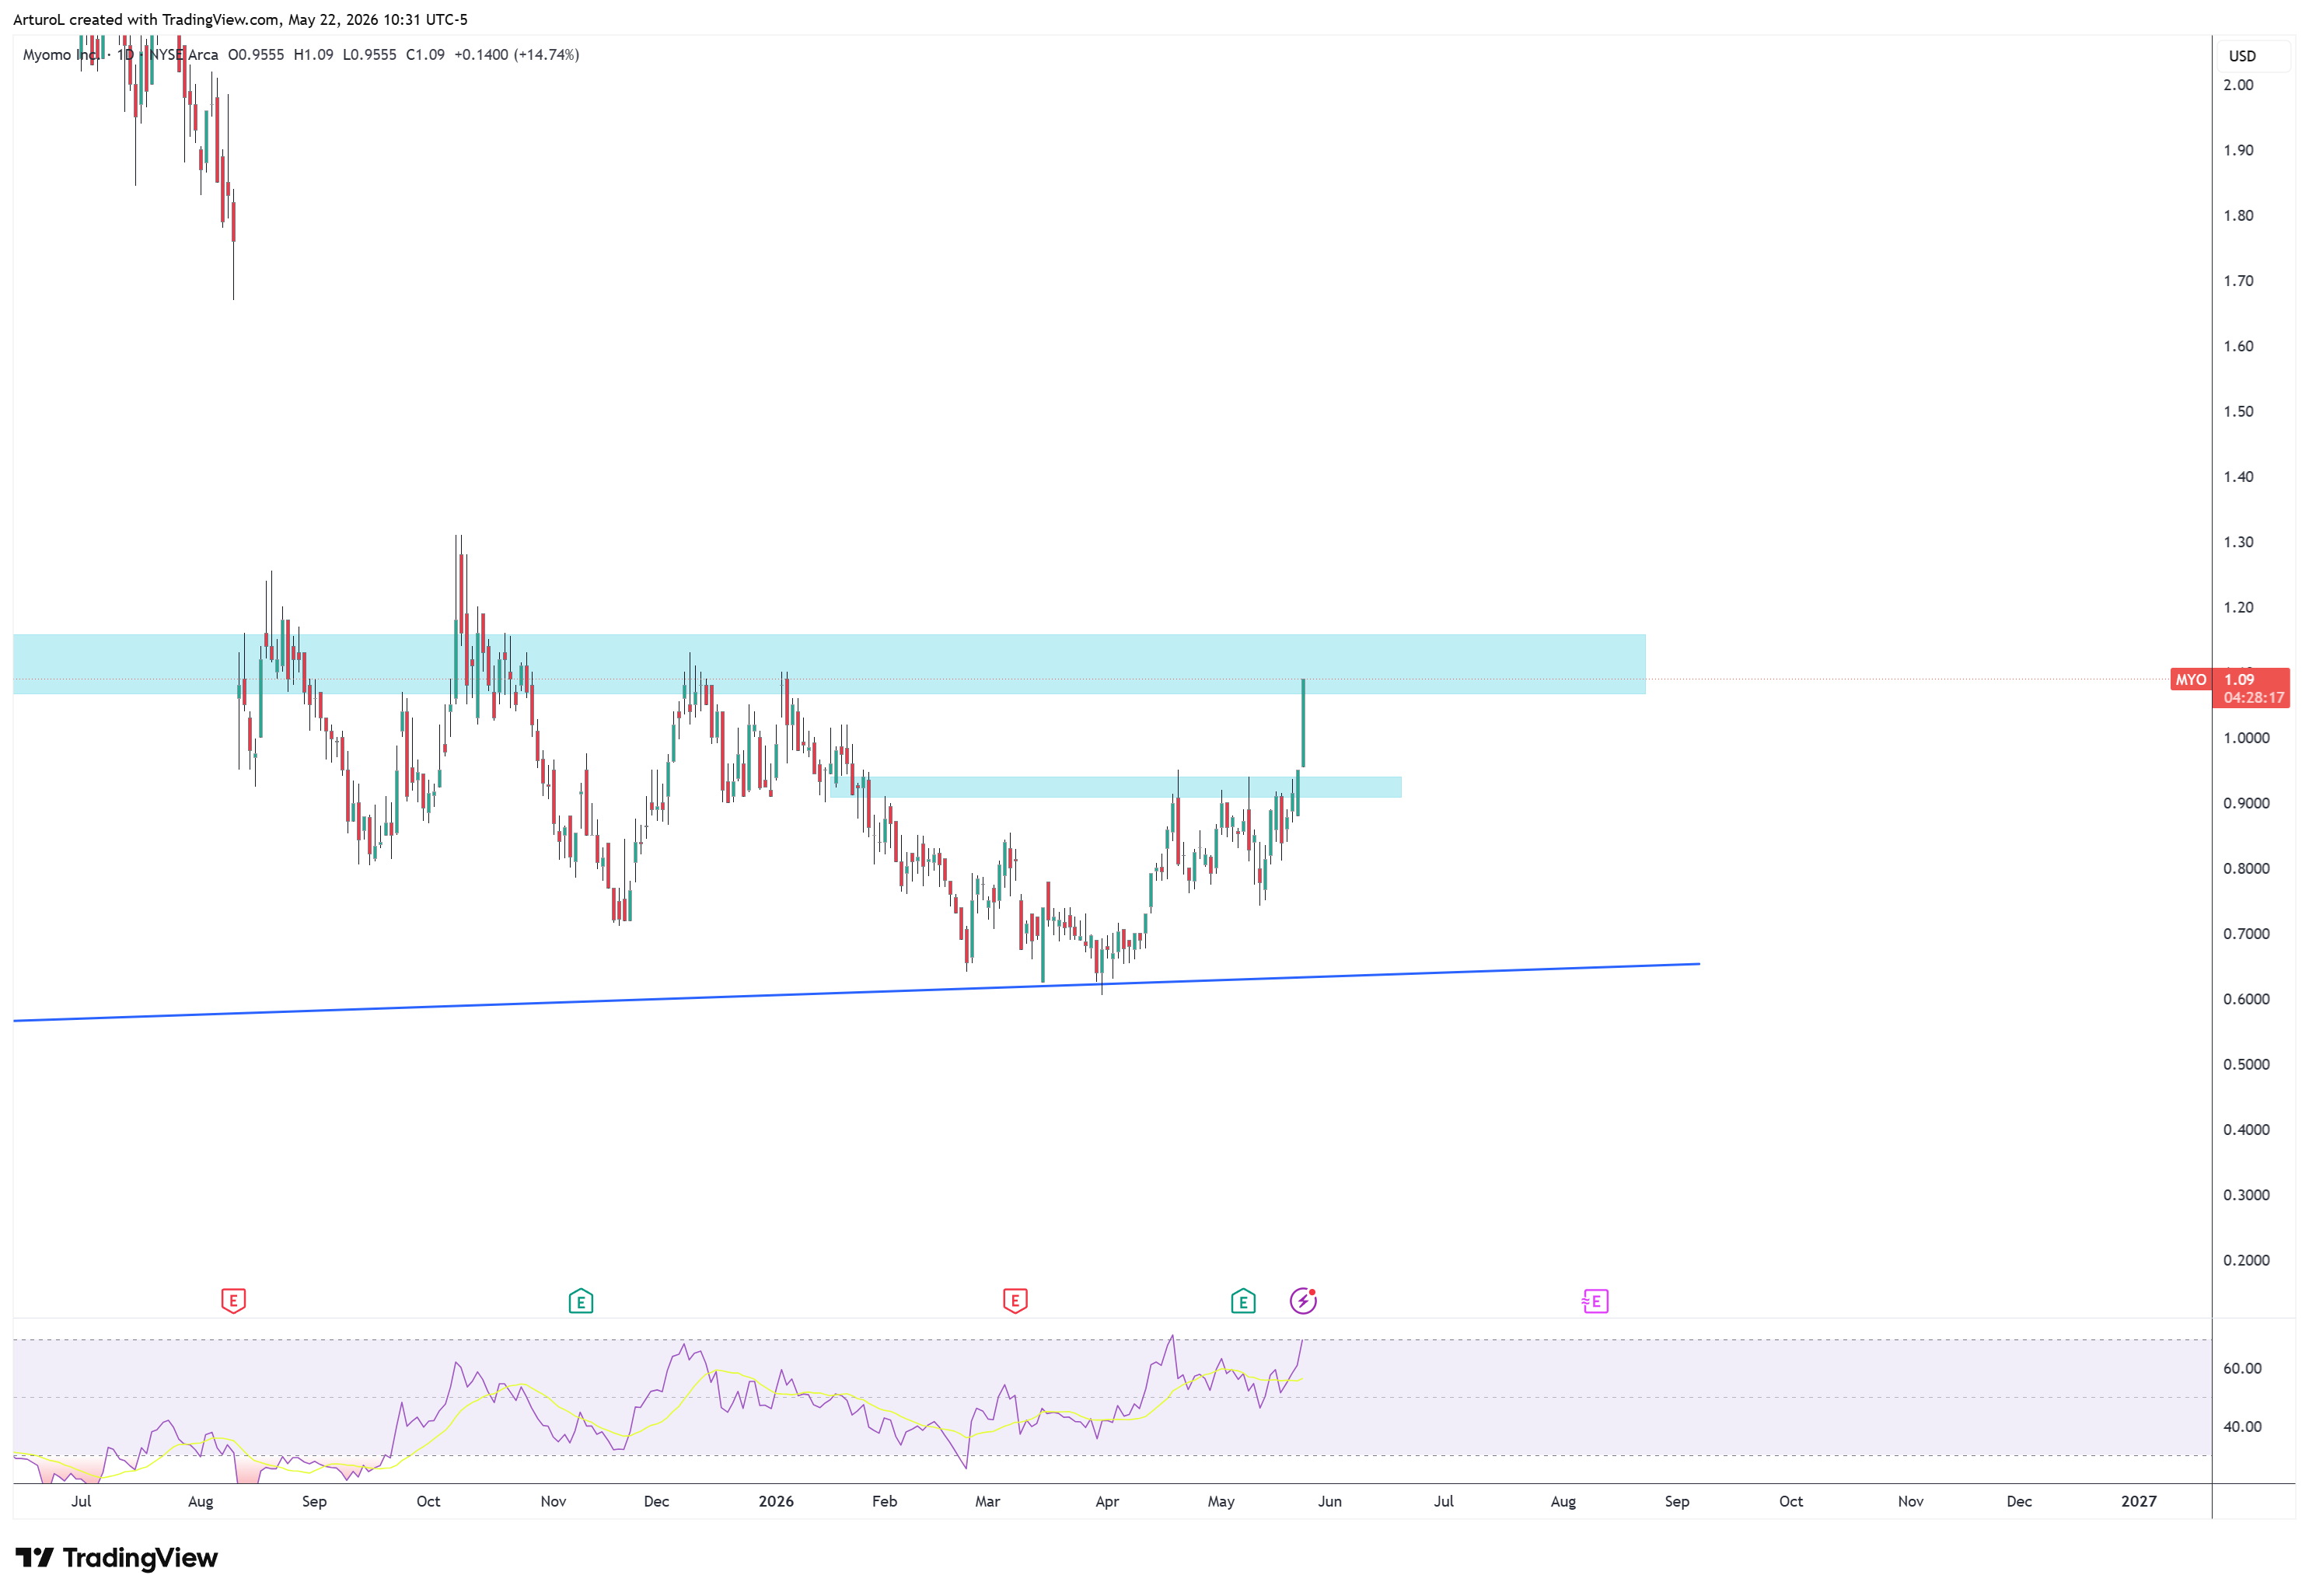
Task: Click the 1D interval in chart legend
Action: (125, 55)
